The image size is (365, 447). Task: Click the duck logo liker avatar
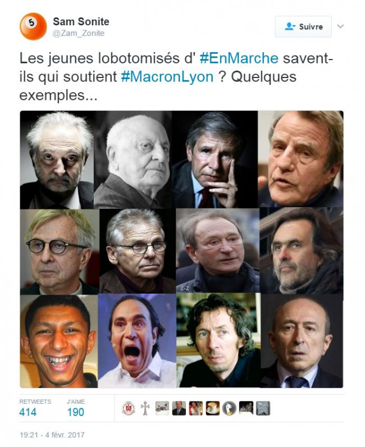click(x=229, y=408)
